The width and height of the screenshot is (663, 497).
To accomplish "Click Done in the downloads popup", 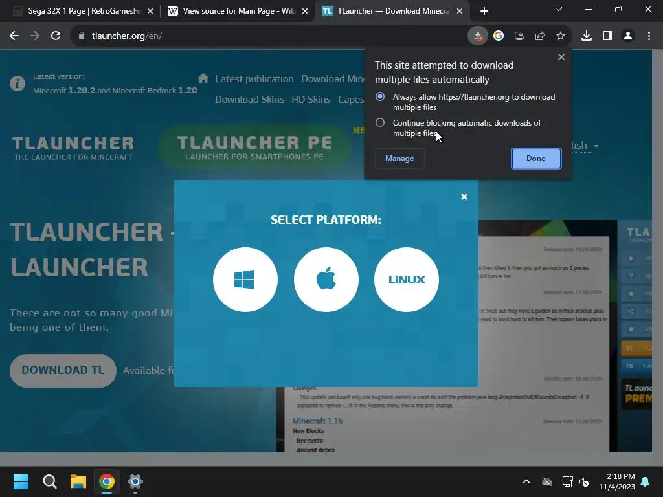I will [535, 159].
